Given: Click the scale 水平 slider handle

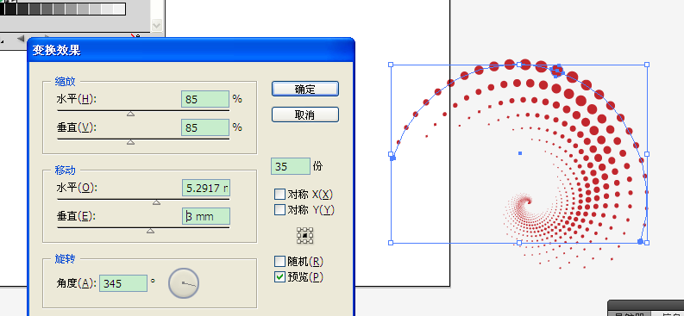Looking at the screenshot, I should [130, 114].
